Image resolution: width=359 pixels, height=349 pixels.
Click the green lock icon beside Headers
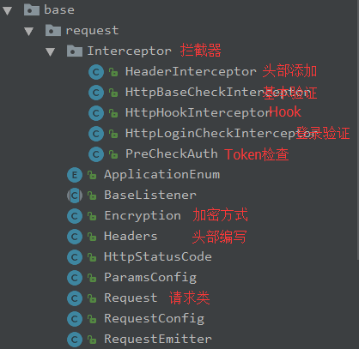92,237
